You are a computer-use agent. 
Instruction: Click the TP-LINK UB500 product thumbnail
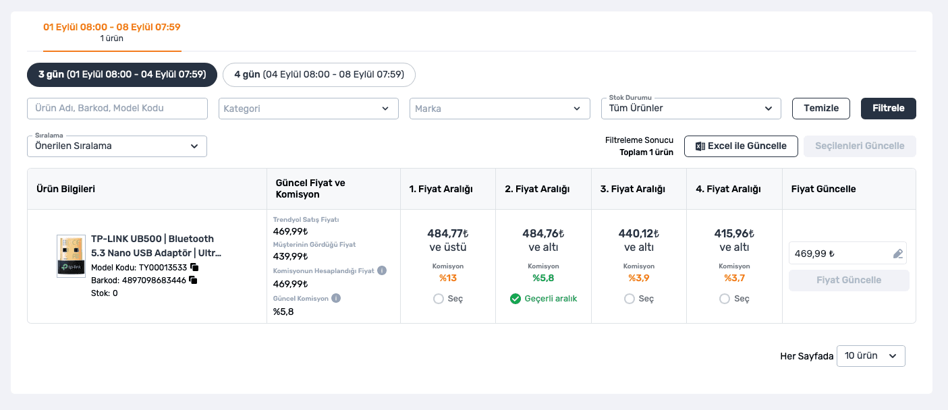point(71,256)
